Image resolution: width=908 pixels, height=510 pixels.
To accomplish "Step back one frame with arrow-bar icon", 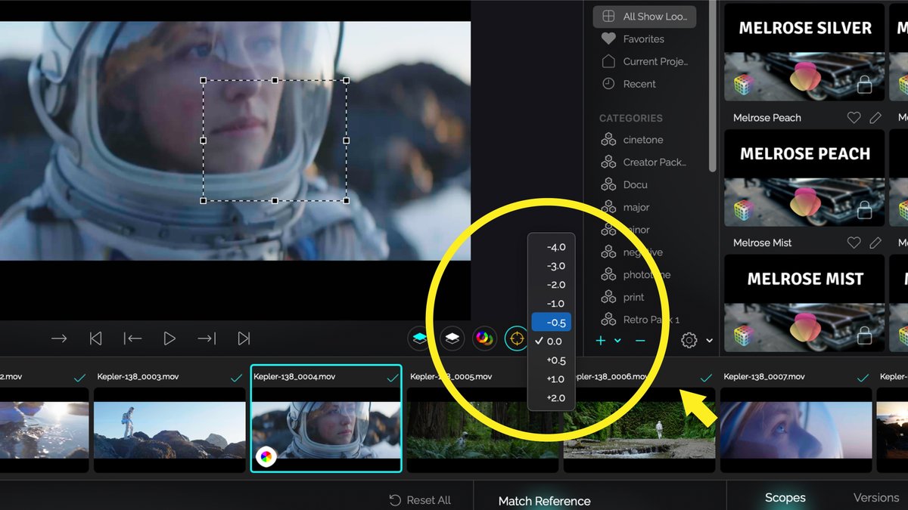I will [x=132, y=338].
